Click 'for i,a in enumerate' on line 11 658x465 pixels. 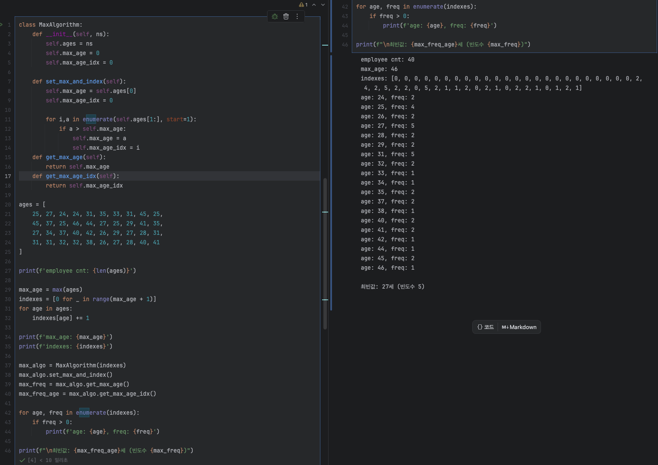[121, 119]
